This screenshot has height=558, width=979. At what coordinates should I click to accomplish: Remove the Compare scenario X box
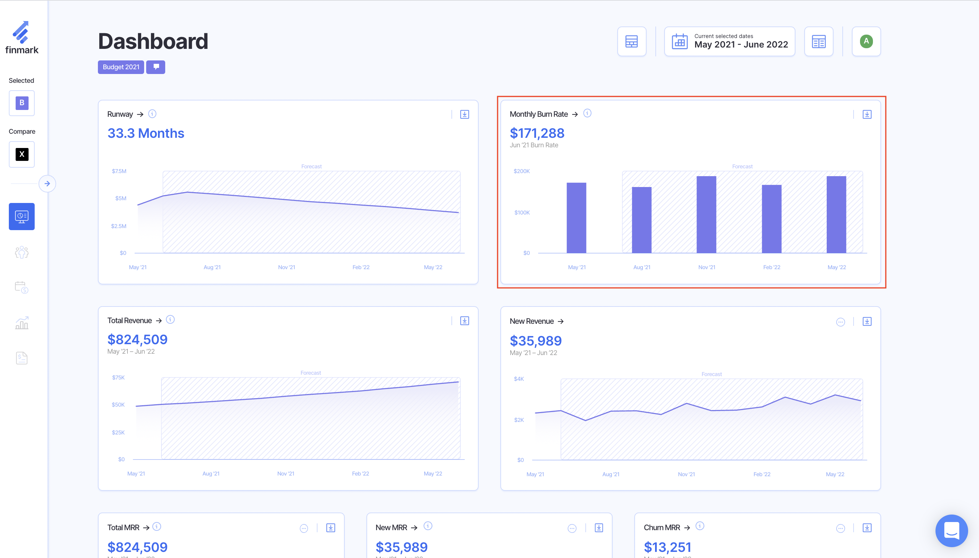[x=22, y=154]
